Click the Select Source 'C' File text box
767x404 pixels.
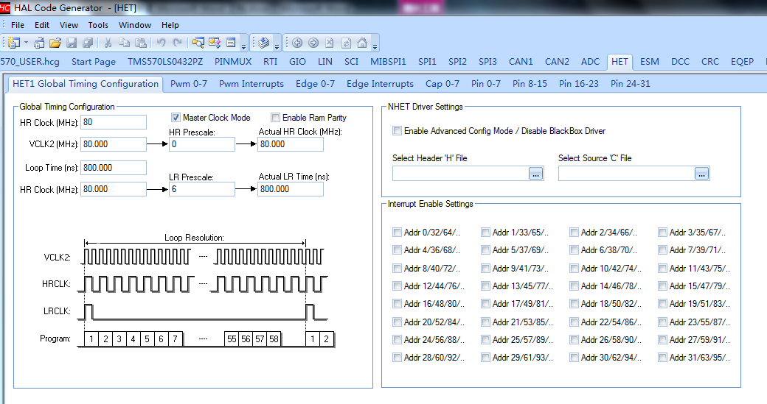(626, 173)
